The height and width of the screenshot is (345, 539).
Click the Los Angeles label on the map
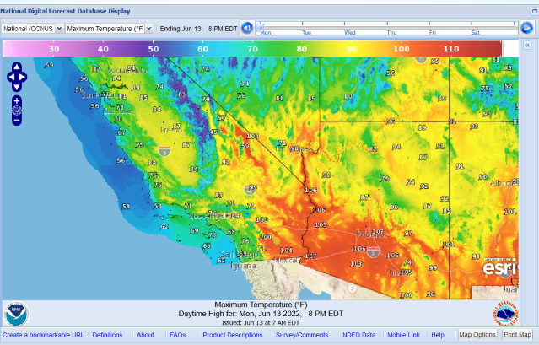[210, 216]
